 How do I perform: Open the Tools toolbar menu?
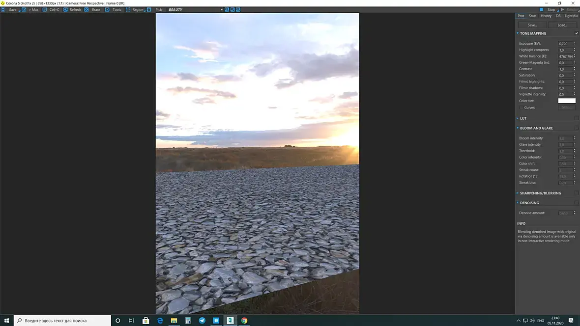click(x=114, y=10)
